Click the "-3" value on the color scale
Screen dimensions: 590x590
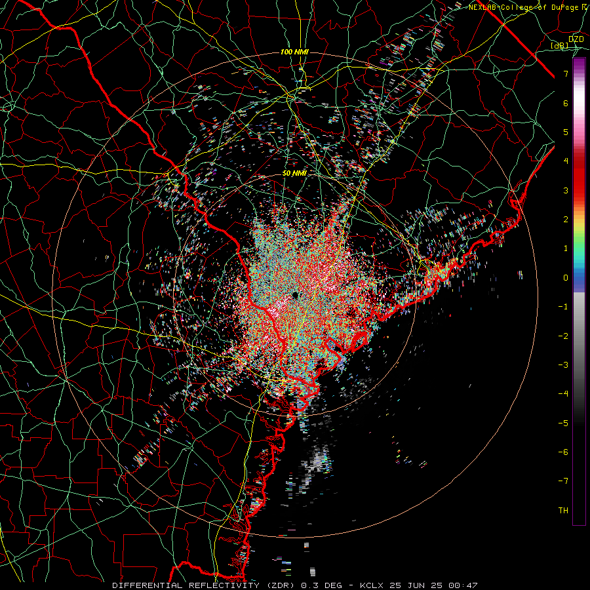pos(563,365)
